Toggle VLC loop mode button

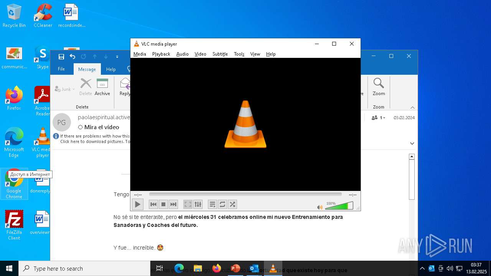[222, 204]
